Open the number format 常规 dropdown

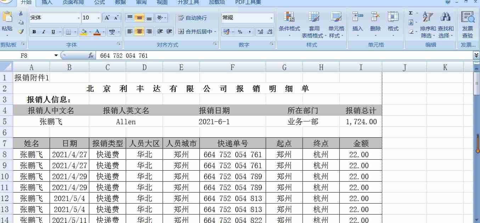coord(271,18)
